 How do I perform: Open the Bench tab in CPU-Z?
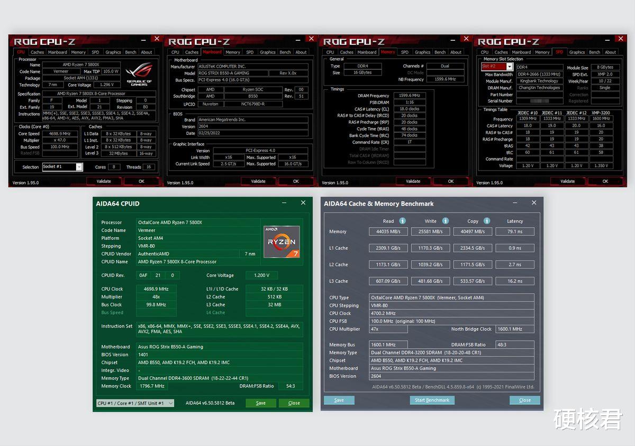click(x=131, y=52)
